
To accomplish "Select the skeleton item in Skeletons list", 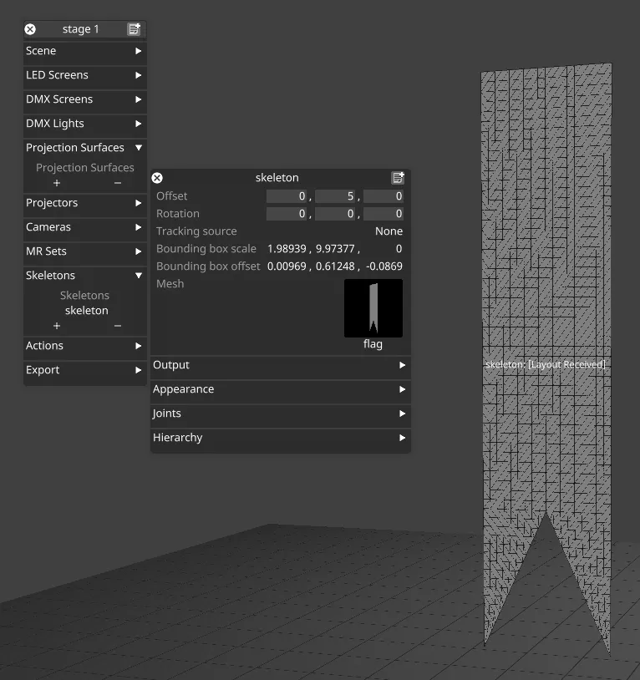I will pos(87,311).
